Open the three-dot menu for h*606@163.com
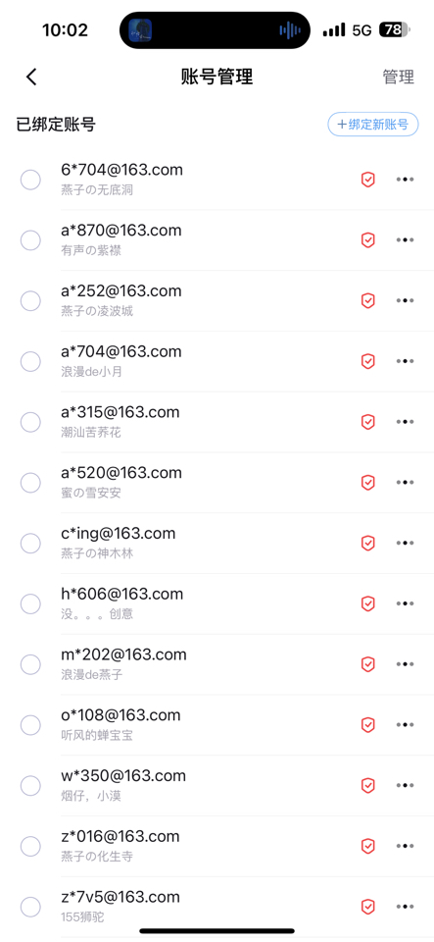Image resolution: width=434 pixels, height=942 pixels. coord(406,603)
